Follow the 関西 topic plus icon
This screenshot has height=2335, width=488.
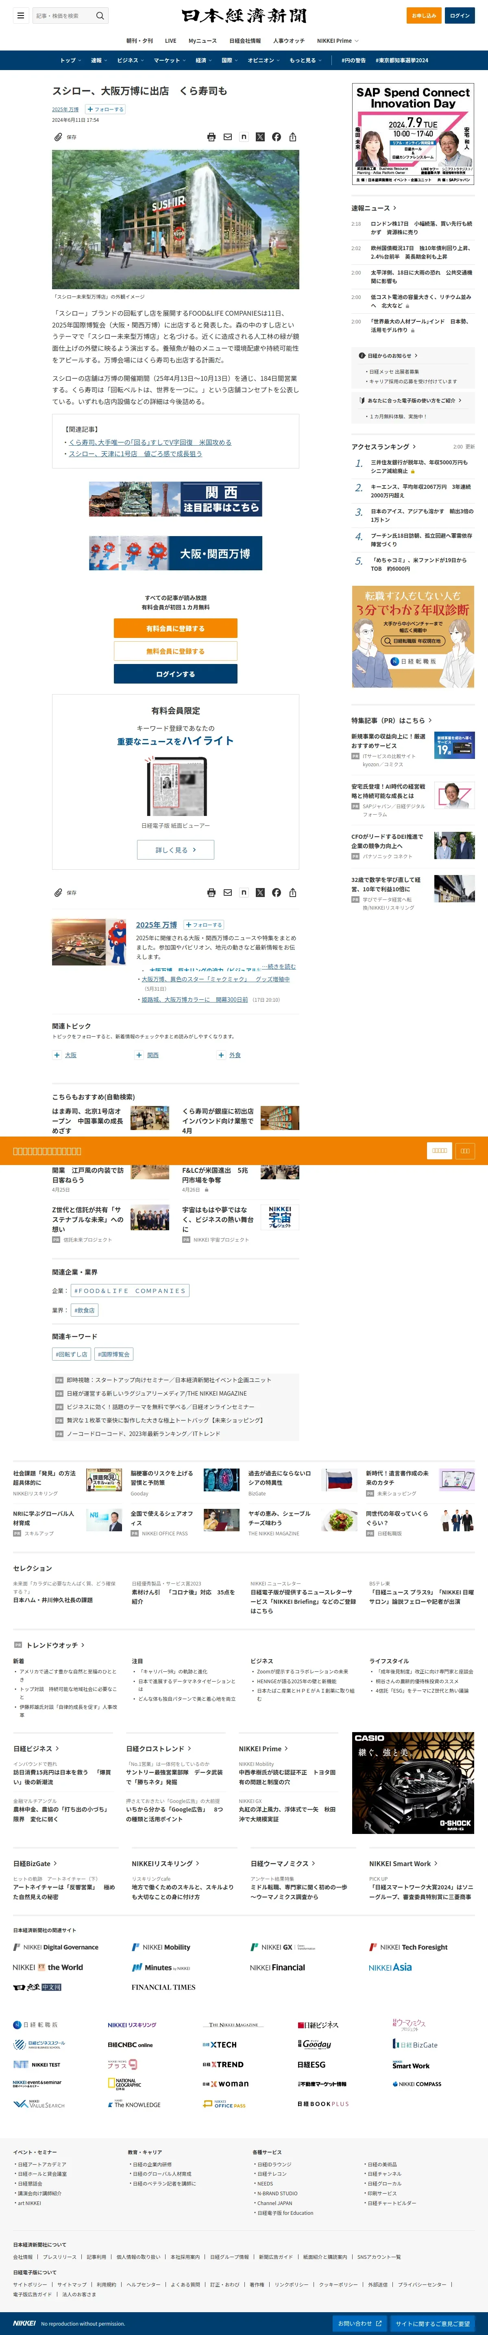[139, 1055]
